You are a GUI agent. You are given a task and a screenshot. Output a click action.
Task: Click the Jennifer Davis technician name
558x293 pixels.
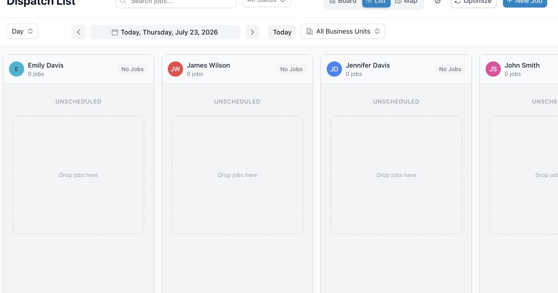click(367, 65)
